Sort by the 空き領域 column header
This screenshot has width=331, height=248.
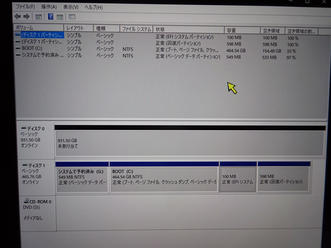pyautogui.click(x=272, y=31)
